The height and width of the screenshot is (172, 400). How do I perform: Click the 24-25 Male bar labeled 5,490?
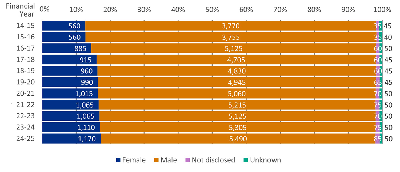tap(238, 139)
